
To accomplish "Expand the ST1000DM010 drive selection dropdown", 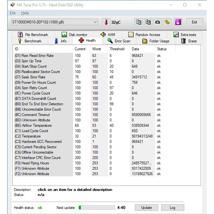I will [x=95, y=22].
